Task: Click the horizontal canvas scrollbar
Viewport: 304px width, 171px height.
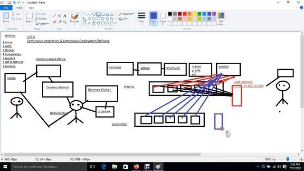Action: coord(102,154)
